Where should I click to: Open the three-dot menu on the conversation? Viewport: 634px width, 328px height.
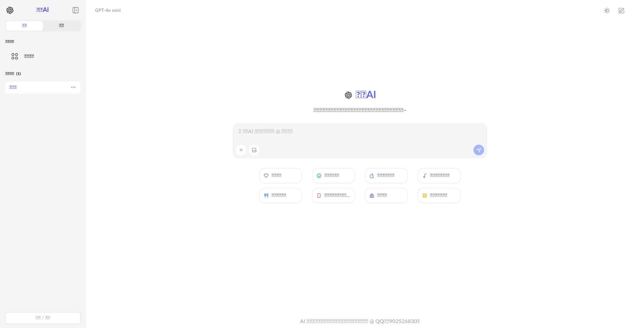click(73, 87)
